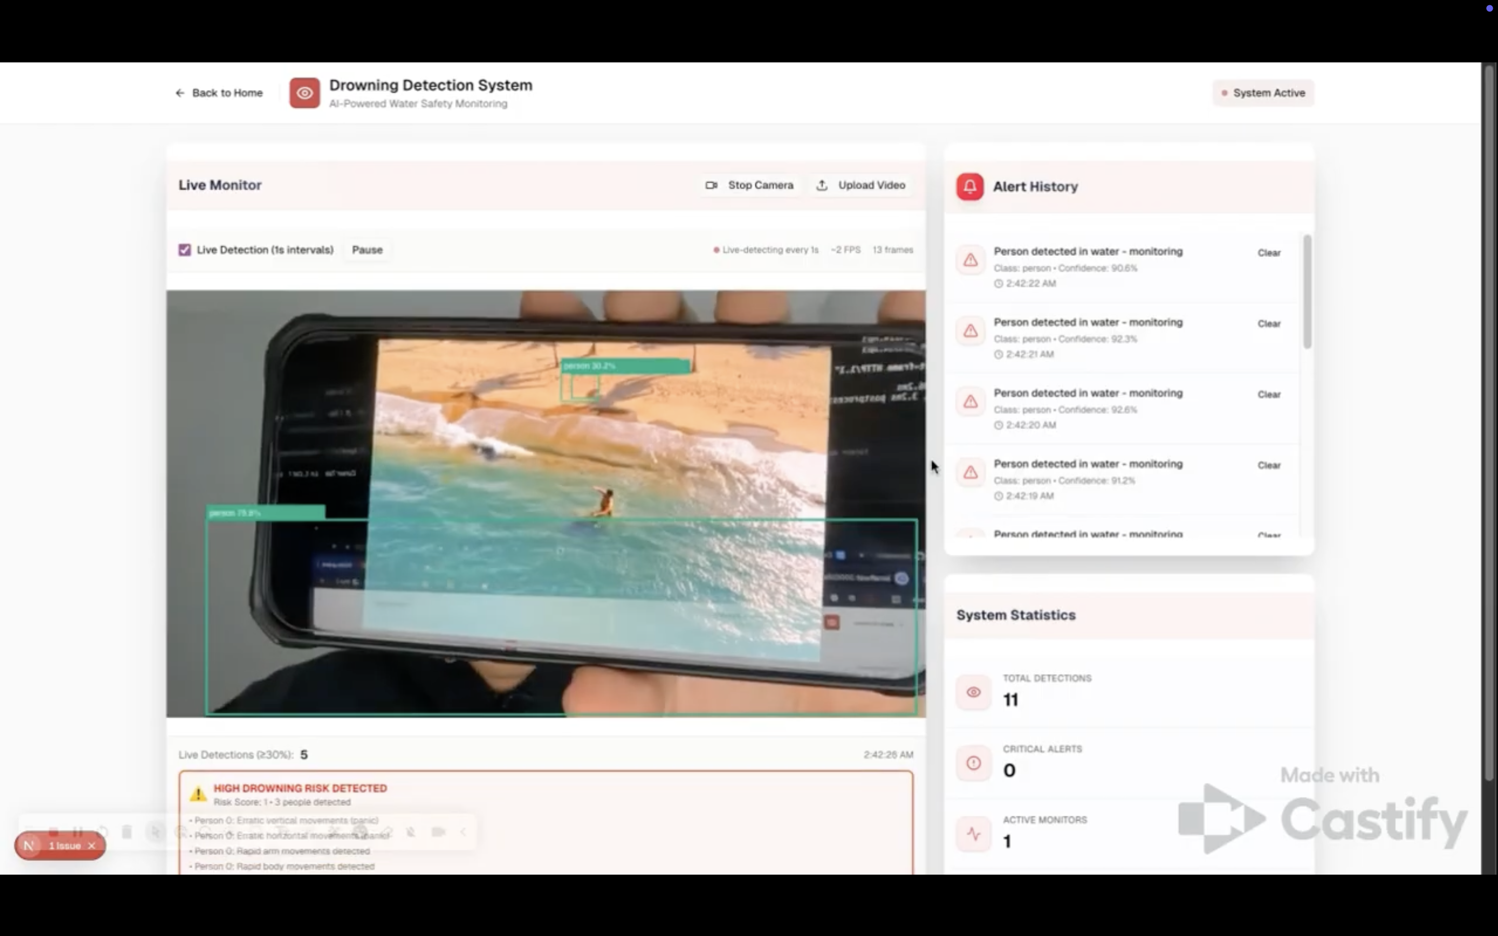The image size is (1498, 936).
Task: Click the System Active status badge
Action: pos(1263,93)
